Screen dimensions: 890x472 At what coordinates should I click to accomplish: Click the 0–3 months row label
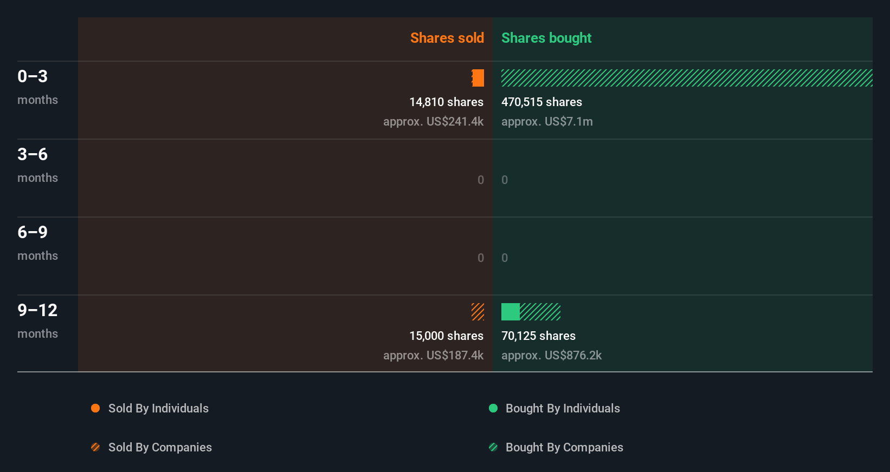pos(37,87)
